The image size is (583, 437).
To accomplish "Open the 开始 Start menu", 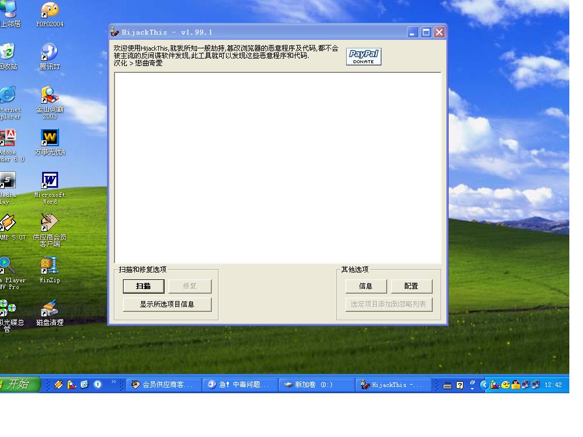I will [x=19, y=384].
